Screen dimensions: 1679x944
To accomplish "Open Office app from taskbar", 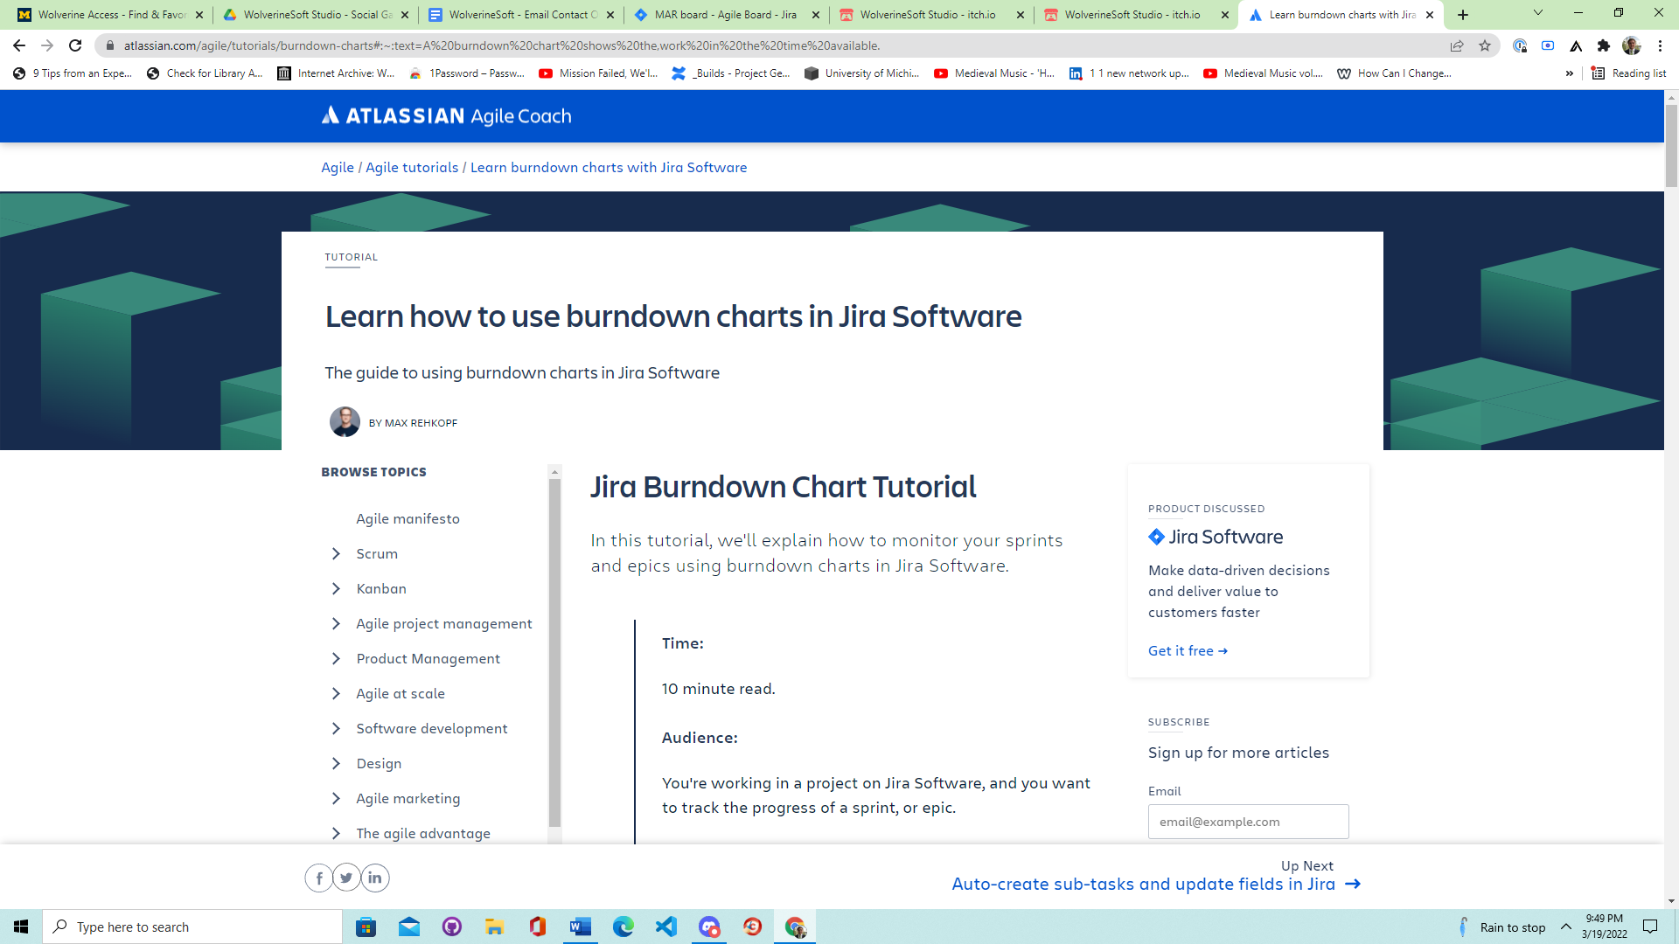I will (x=537, y=927).
